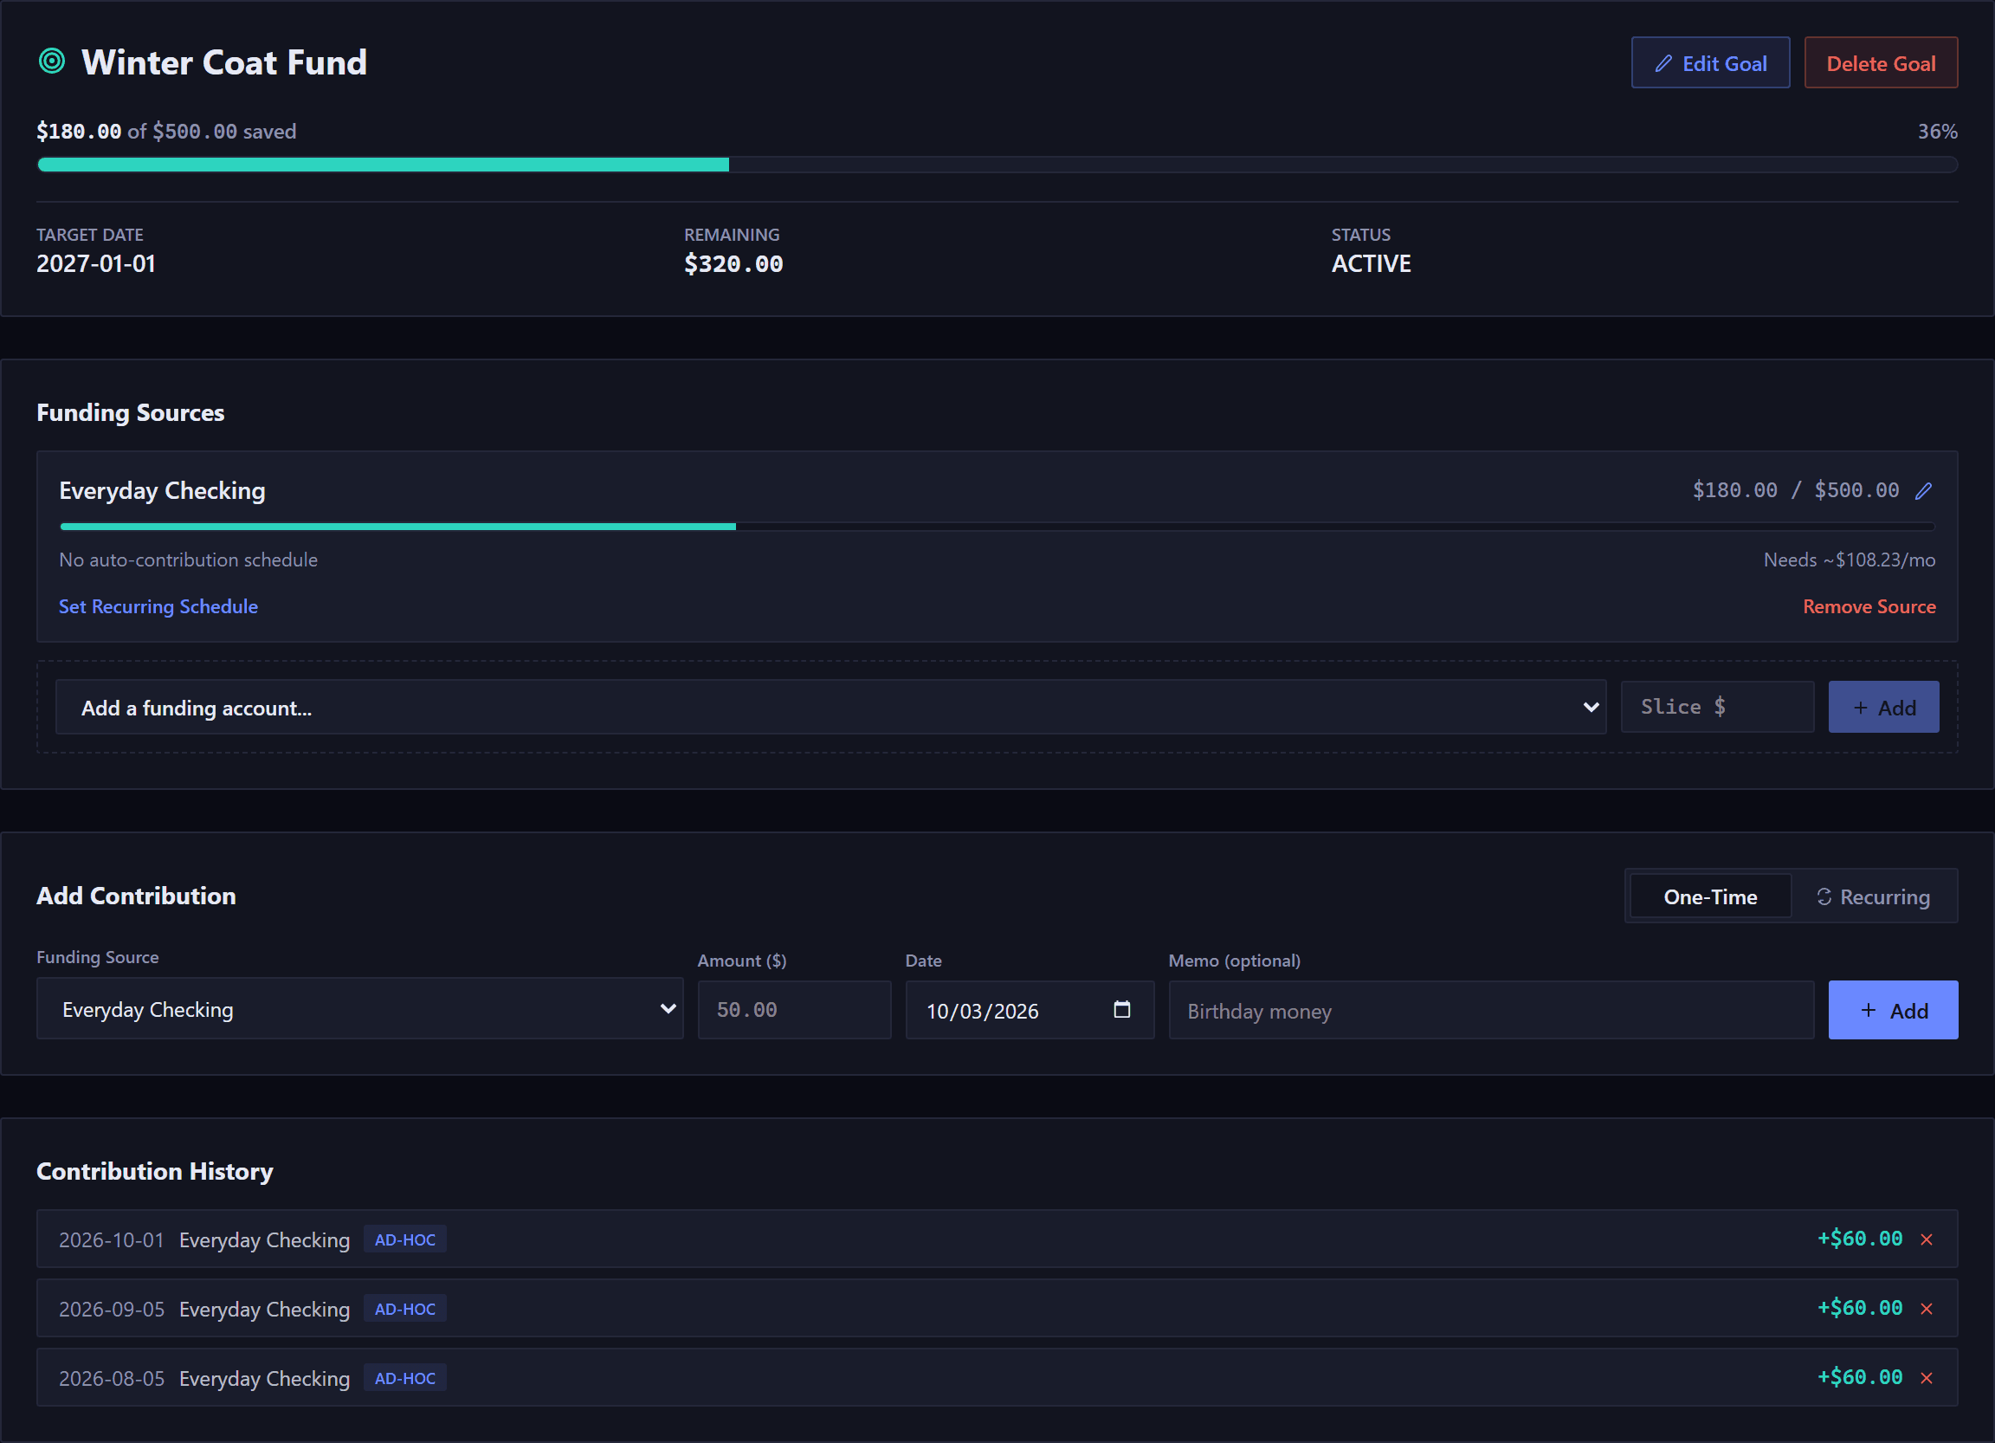The width and height of the screenshot is (1995, 1443).
Task: Click the 2026-08-05 date in Contribution History
Action: 112,1379
